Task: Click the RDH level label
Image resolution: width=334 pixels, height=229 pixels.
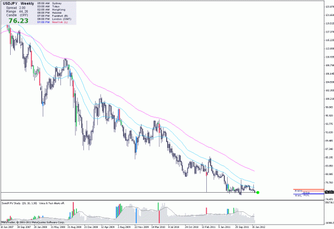Action: click(307, 193)
